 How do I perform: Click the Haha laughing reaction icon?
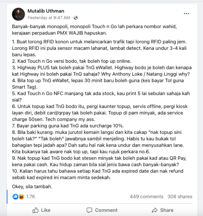click(22, 196)
